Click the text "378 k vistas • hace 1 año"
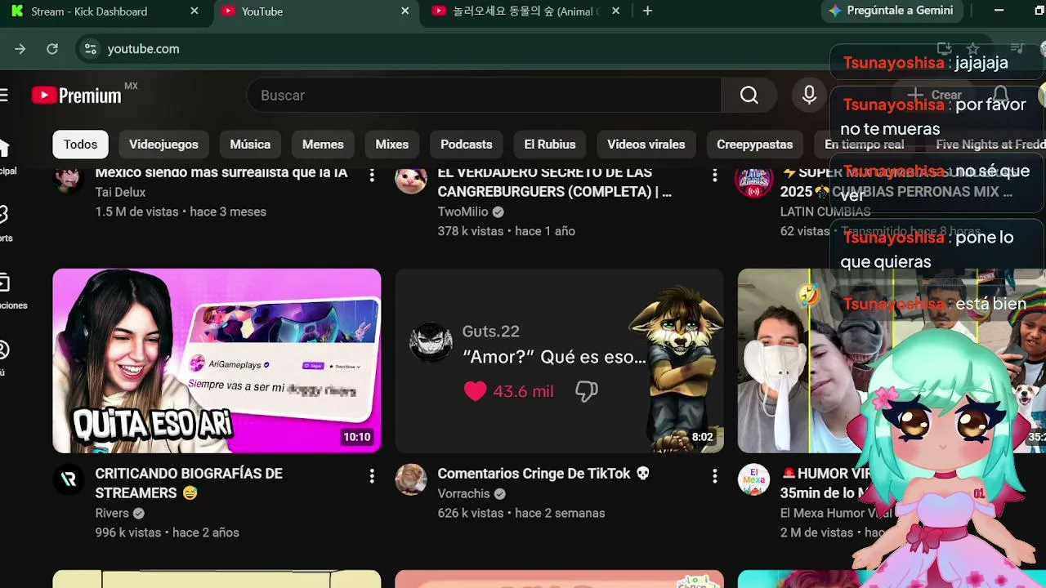Image resolution: width=1046 pixels, height=588 pixels. (x=507, y=231)
